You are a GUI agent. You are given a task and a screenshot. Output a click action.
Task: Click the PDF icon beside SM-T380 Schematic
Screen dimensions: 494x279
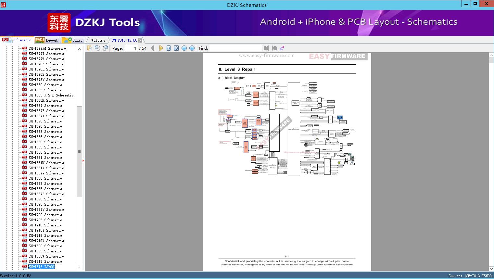coord(24,85)
